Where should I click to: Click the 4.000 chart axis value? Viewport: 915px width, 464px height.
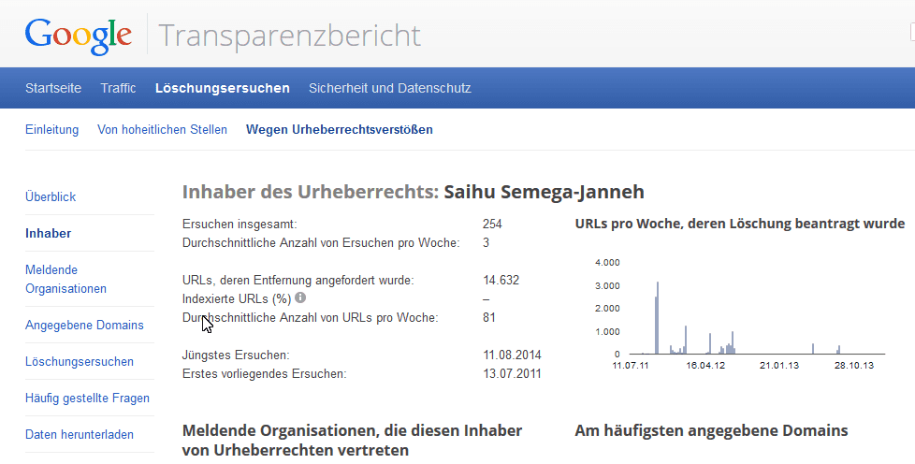point(607,263)
